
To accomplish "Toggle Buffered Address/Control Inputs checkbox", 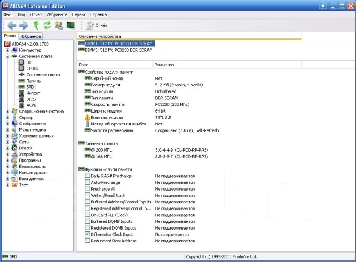I will (x=87, y=202).
